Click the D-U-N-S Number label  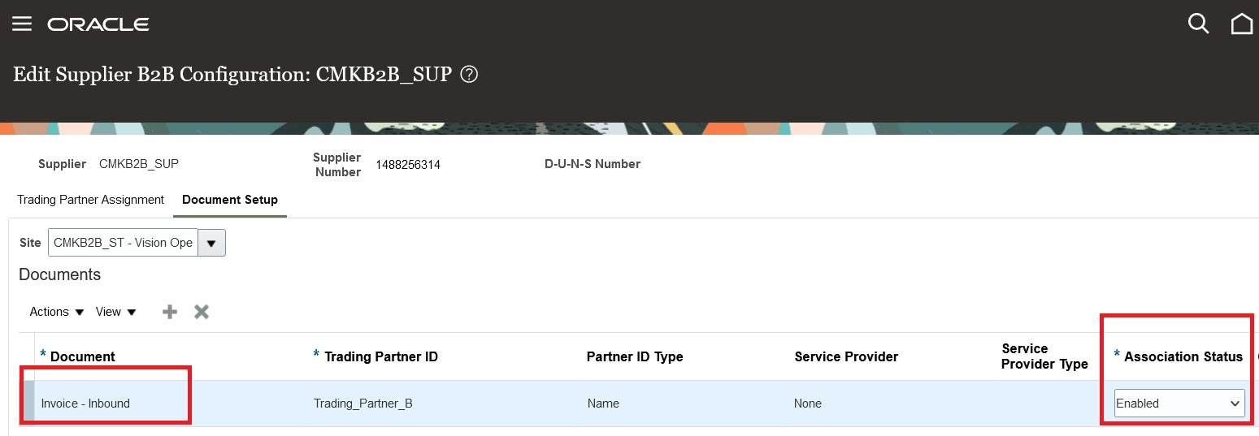coord(593,164)
